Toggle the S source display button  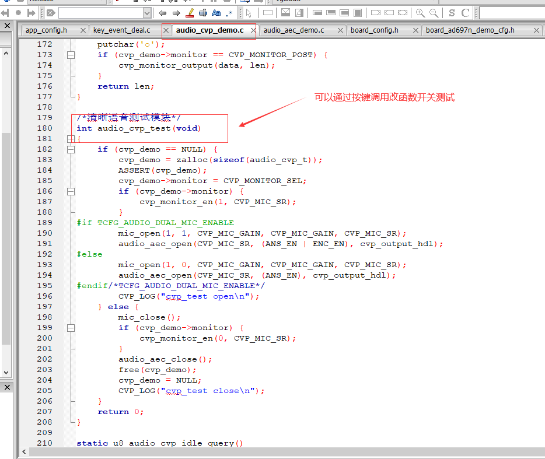(452, 13)
